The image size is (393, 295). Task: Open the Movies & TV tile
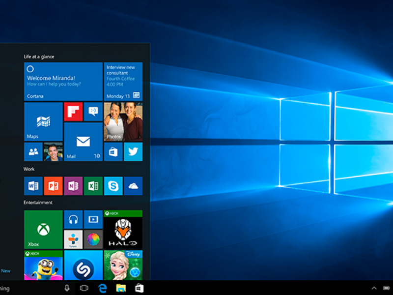(x=93, y=219)
